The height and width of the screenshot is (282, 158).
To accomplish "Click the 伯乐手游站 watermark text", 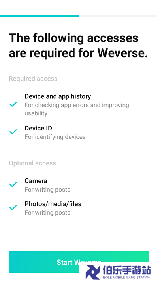I will point(127,270).
